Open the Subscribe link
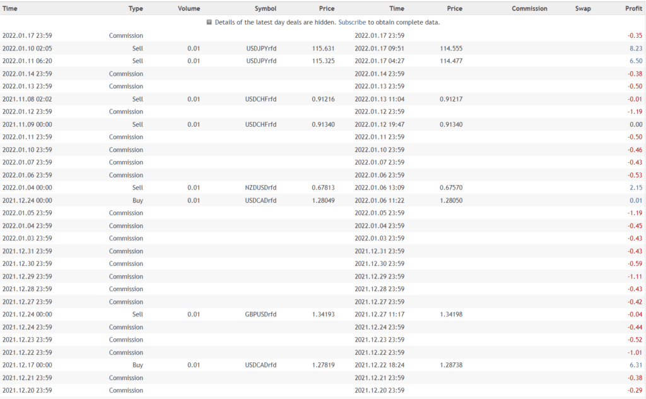Viewport: 646px width, 399px height. tap(352, 22)
